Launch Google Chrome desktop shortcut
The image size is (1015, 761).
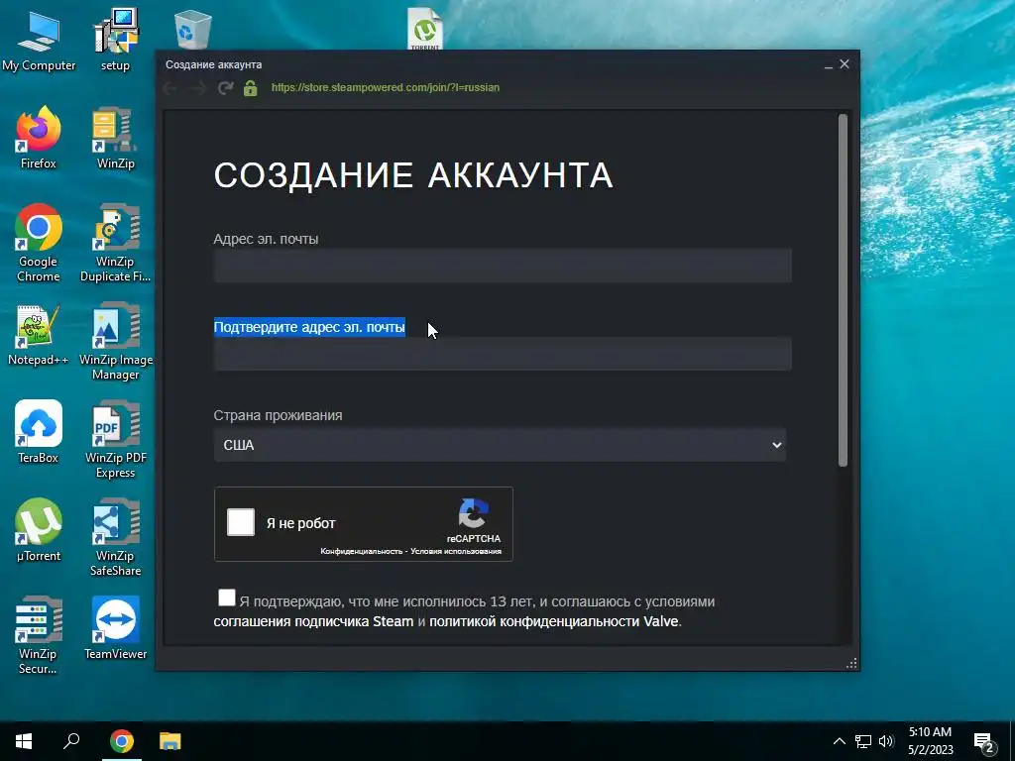39,244
